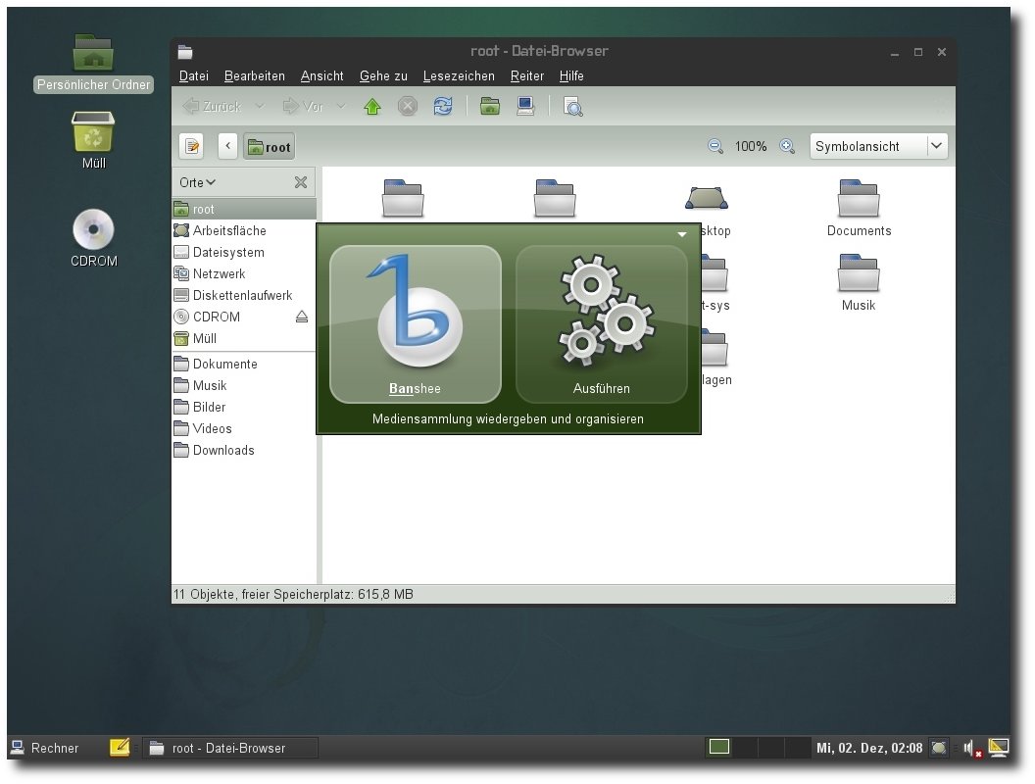Screen dimensions: 1035x784
Task: Open Müll in the sidebar
Action: pyautogui.click(x=244, y=338)
